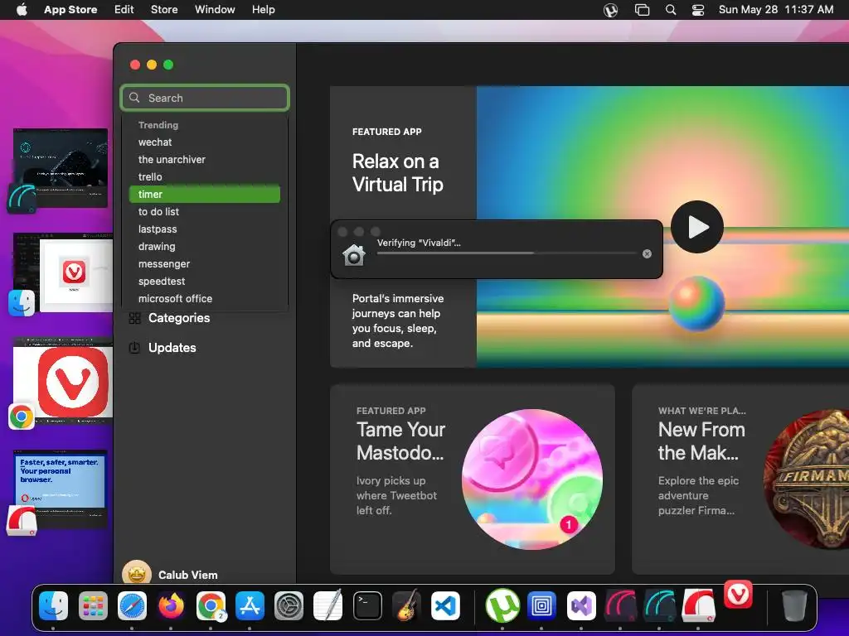Open purple Visual Studio from the Dock
The image size is (849, 636).
581,605
